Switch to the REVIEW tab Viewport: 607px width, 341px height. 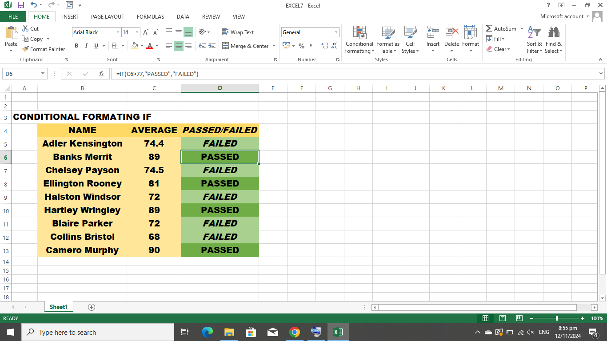click(x=211, y=17)
